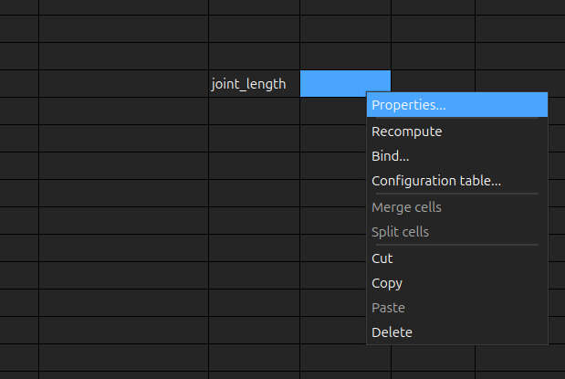This screenshot has width=565, height=379.
Task: Choose Recompute in the context menu
Action: (406, 132)
